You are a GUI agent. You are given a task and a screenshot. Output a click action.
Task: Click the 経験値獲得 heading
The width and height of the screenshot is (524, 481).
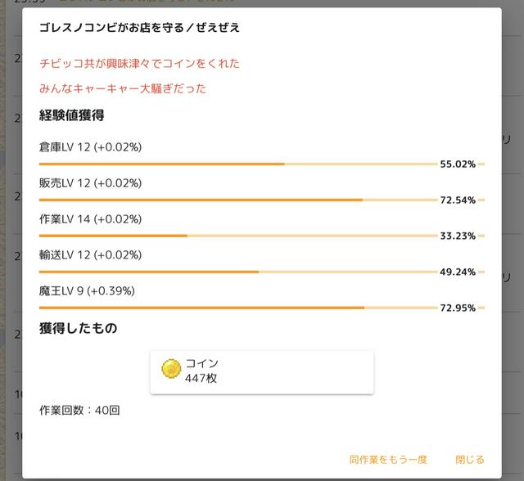click(71, 115)
